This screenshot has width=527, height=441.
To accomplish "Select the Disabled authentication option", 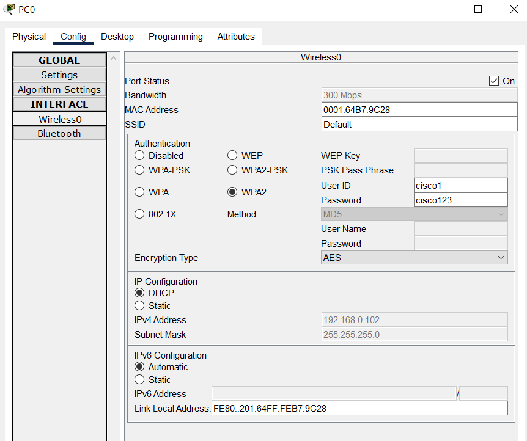I will pyautogui.click(x=139, y=156).
